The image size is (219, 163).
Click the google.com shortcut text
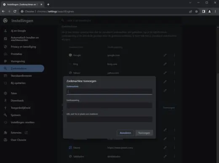point(113,55)
